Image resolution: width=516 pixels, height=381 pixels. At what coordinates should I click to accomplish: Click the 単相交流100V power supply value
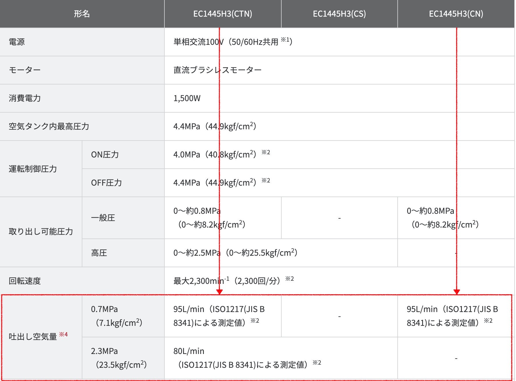tap(233, 42)
